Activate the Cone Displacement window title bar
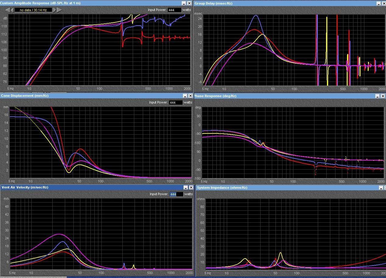The height and width of the screenshot is (278, 386). coord(91,96)
